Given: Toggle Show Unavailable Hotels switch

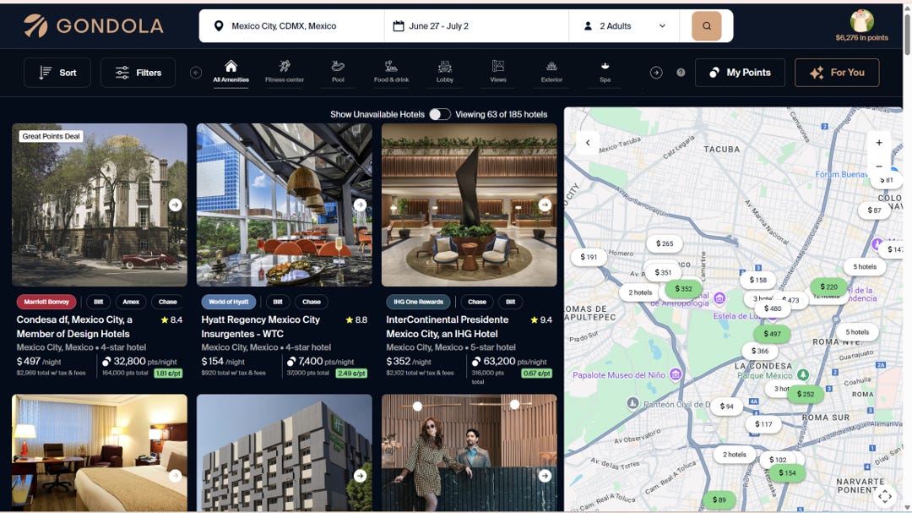Looking at the screenshot, I should point(440,114).
